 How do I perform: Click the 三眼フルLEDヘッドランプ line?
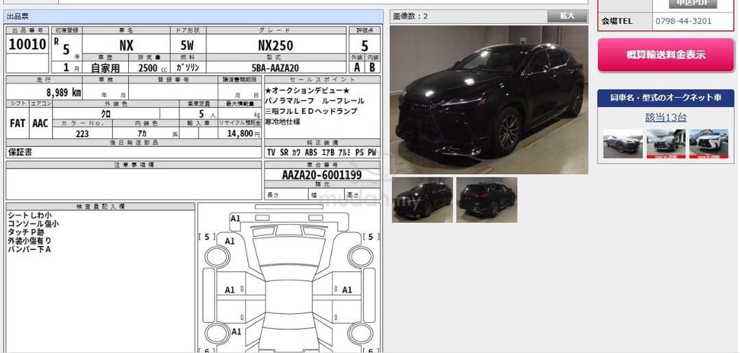click(x=311, y=111)
